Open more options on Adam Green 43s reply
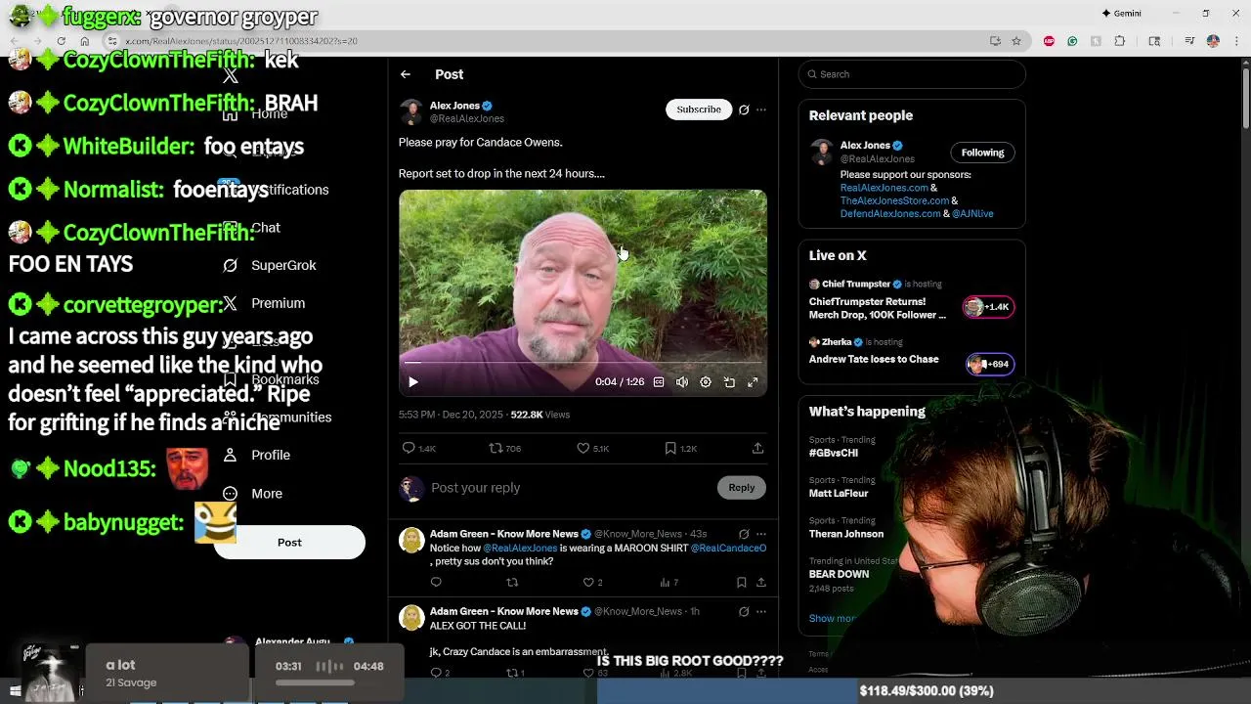Image resolution: width=1251 pixels, height=704 pixels. pyautogui.click(x=761, y=534)
